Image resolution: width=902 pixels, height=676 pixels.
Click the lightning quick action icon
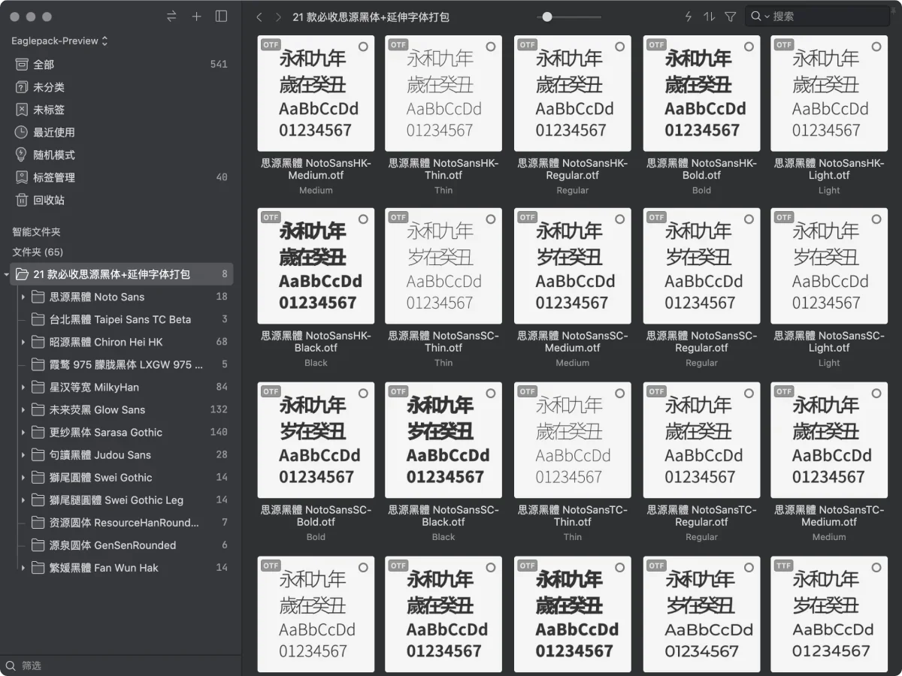pos(688,17)
